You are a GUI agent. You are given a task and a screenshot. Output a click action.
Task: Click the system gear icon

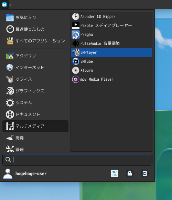10,103
